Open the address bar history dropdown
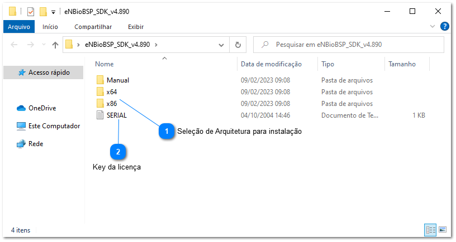The height and width of the screenshot is (242, 456). (x=221, y=45)
